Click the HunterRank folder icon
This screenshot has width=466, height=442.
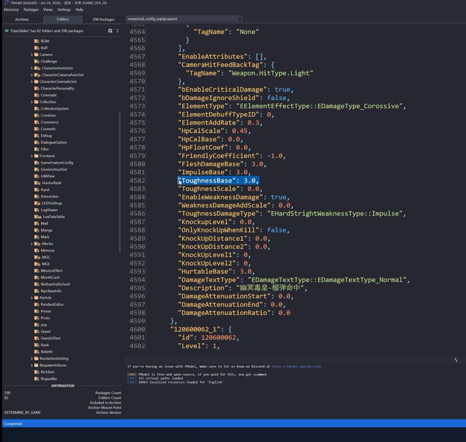click(37, 183)
